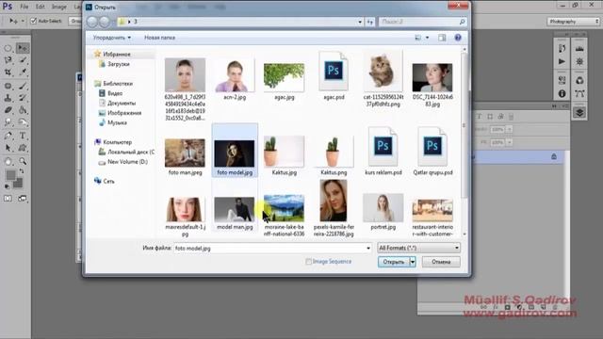
Task: Select the Path Selection tool
Action: click(x=8, y=148)
